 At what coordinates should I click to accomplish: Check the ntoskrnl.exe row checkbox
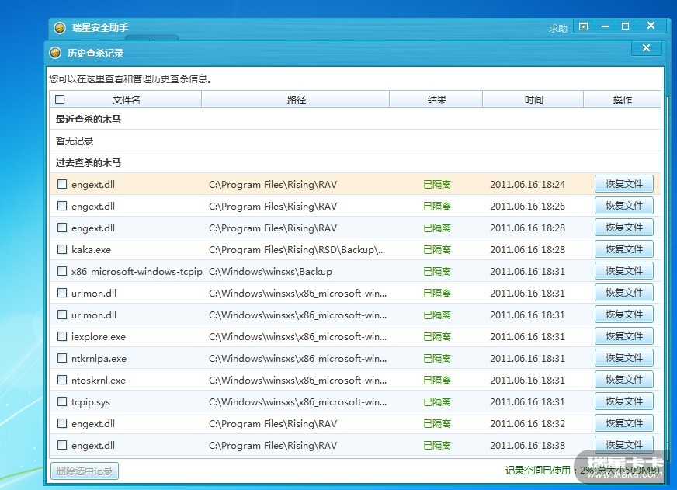[x=63, y=381]
